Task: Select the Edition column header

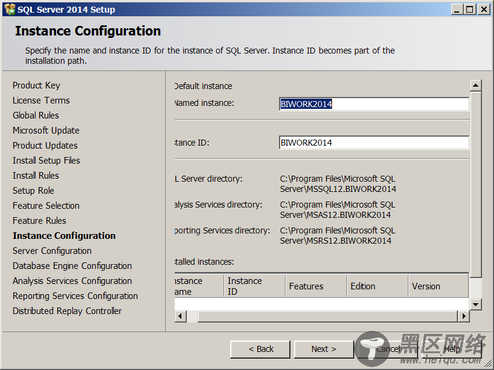Action: [x=378, y=286]
